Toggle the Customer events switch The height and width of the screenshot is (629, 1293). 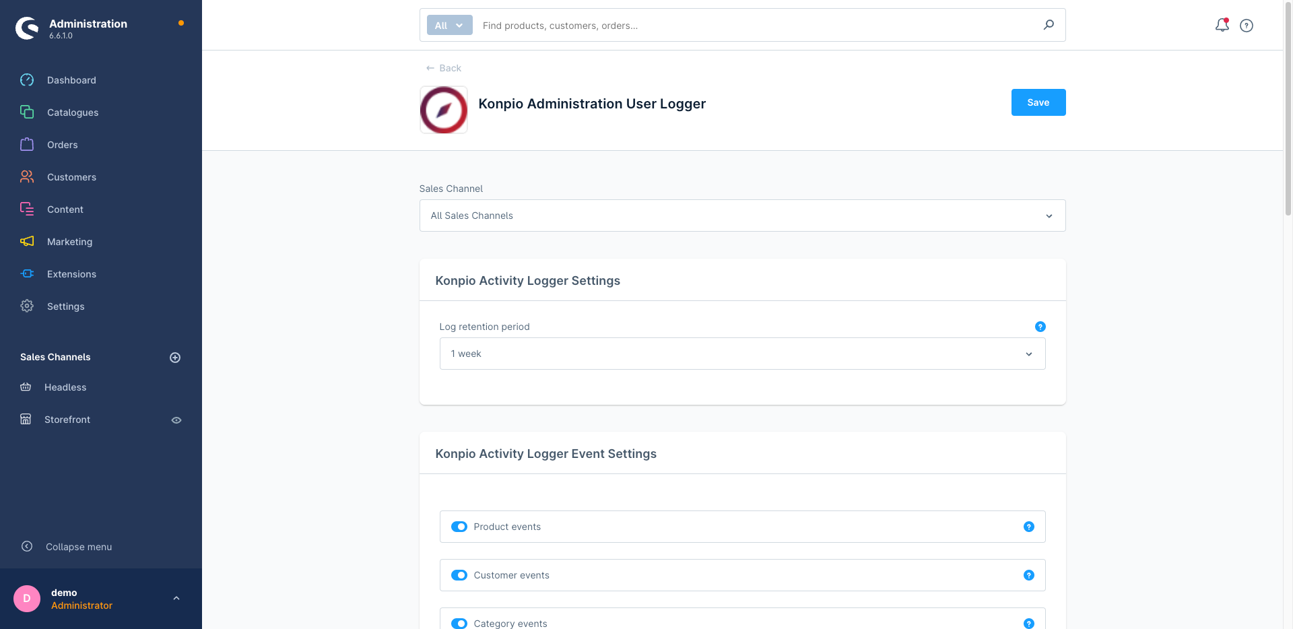click(x=459, y=575)
